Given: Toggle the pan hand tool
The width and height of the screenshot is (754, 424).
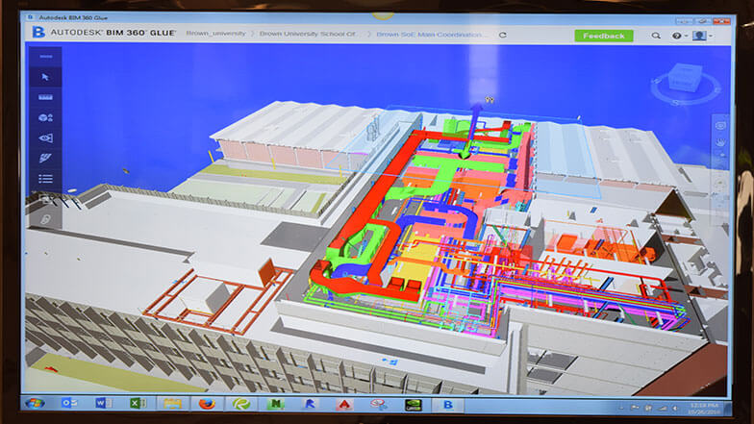Looking at the screenshot, I should (x=719, y=142).
